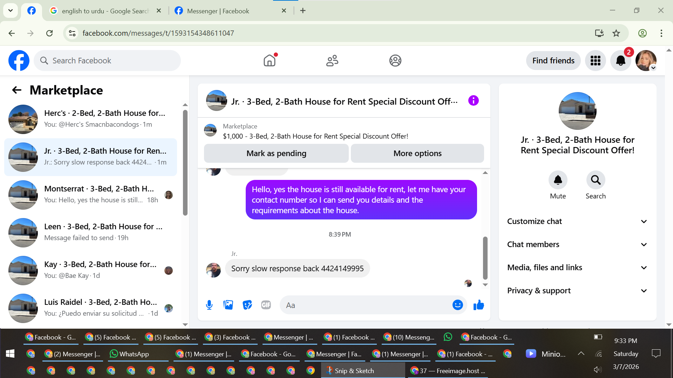Click the back arrow next to Marketplace

(x=17, y=90)
